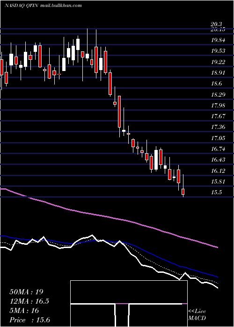This screenshot has height=327, width=234.
Task: Click the 16.12 price axis label
Action: 218,171
